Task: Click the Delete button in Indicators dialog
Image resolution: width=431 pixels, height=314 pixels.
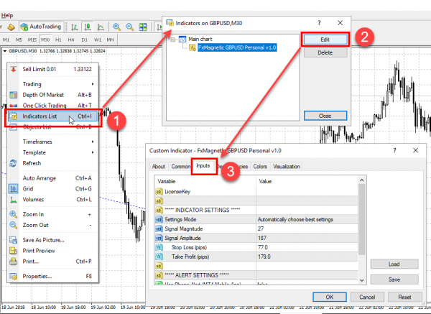Action: (325, 52)
